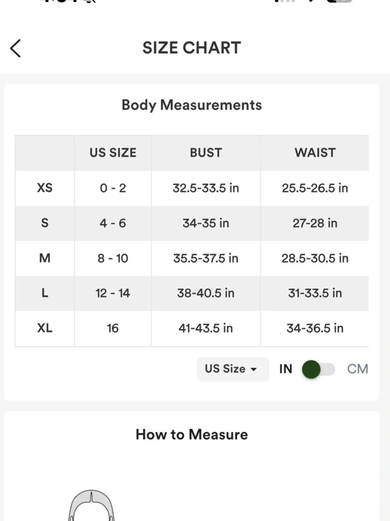The width and height of the screenshot is (390, 521).
Task: Click the 12 - 14 US size cell
Action: pyautogui.click(x=113, y=293)
